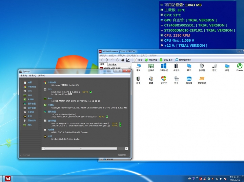The height and width of the screenshot is (182, 244).
Task: Open AIDA64 我的最愛(O) menu
Action: point(133,56)
